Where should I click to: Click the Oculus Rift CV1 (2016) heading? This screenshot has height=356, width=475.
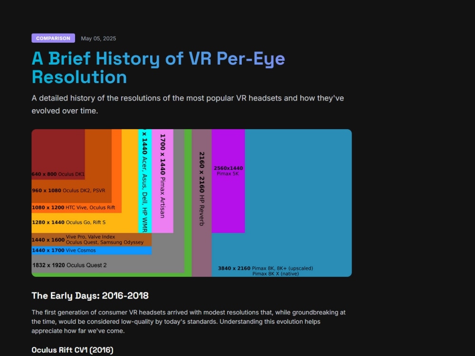72,350
